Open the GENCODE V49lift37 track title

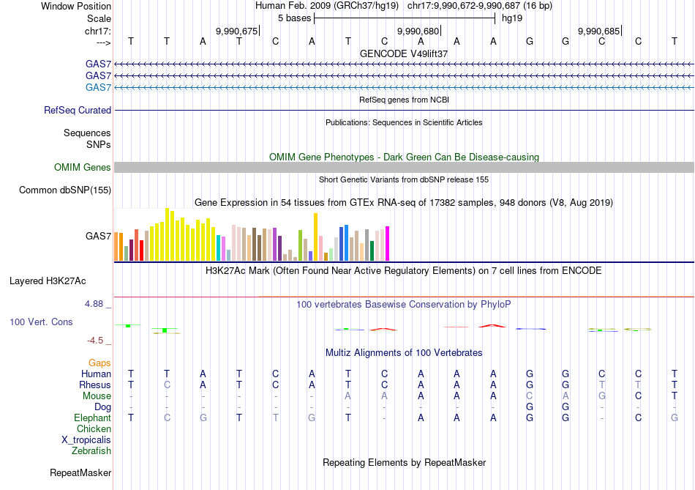point(404,53)
